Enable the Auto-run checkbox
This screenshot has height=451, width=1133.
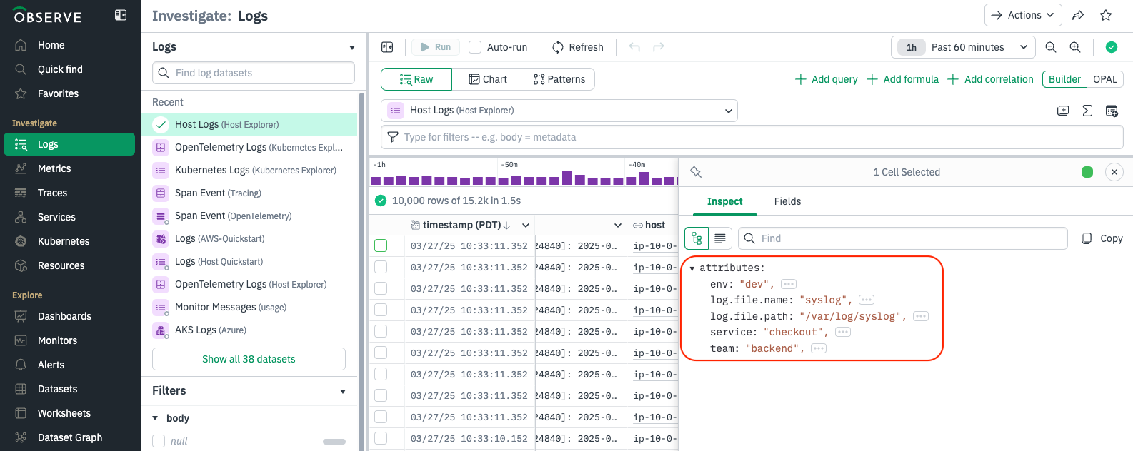475,47
